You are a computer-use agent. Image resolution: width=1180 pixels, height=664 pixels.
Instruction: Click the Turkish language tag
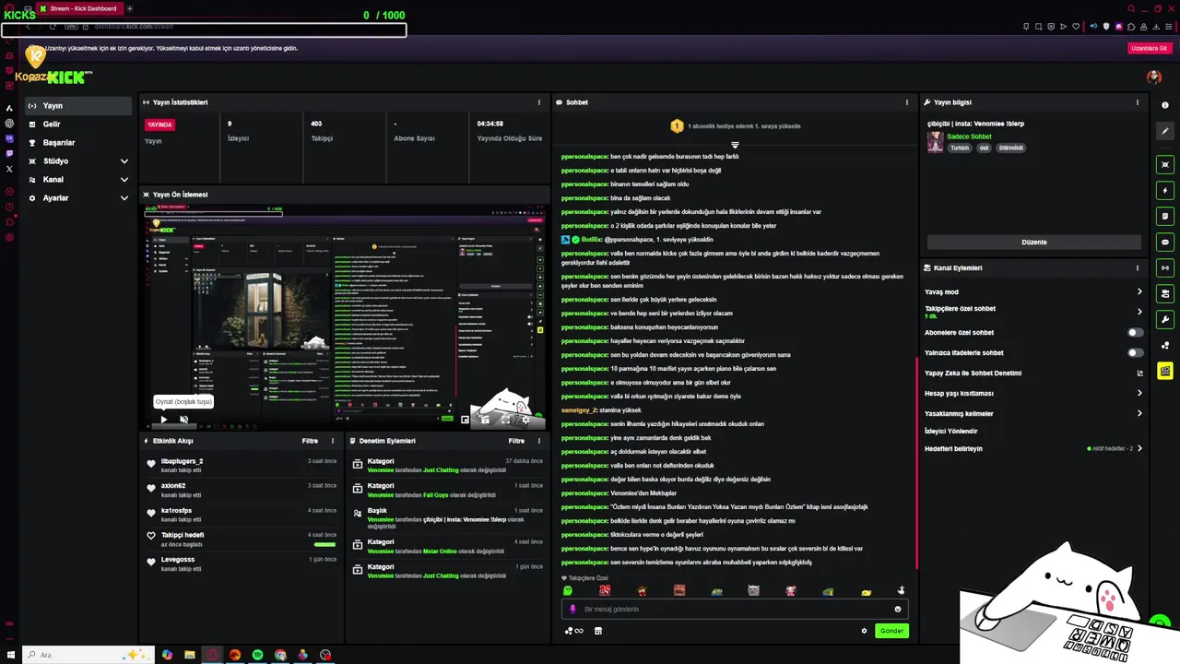pyautogui.click(x=960, y=148)
